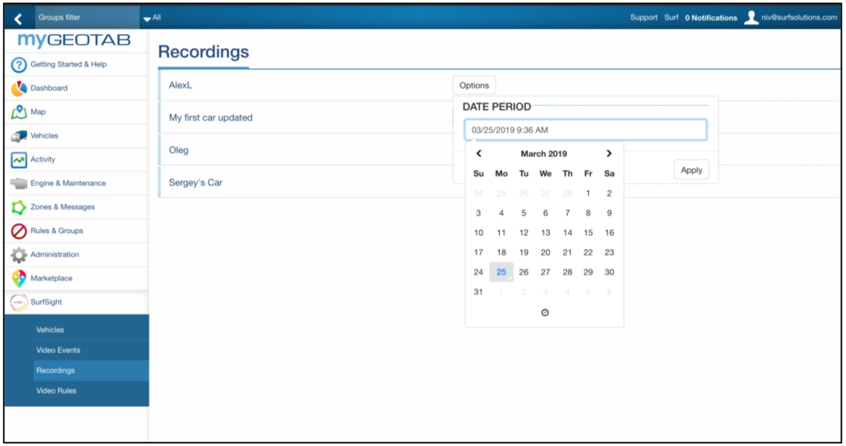
Task: Open the Groups filter All dropdown
Action: coord(152,18)
